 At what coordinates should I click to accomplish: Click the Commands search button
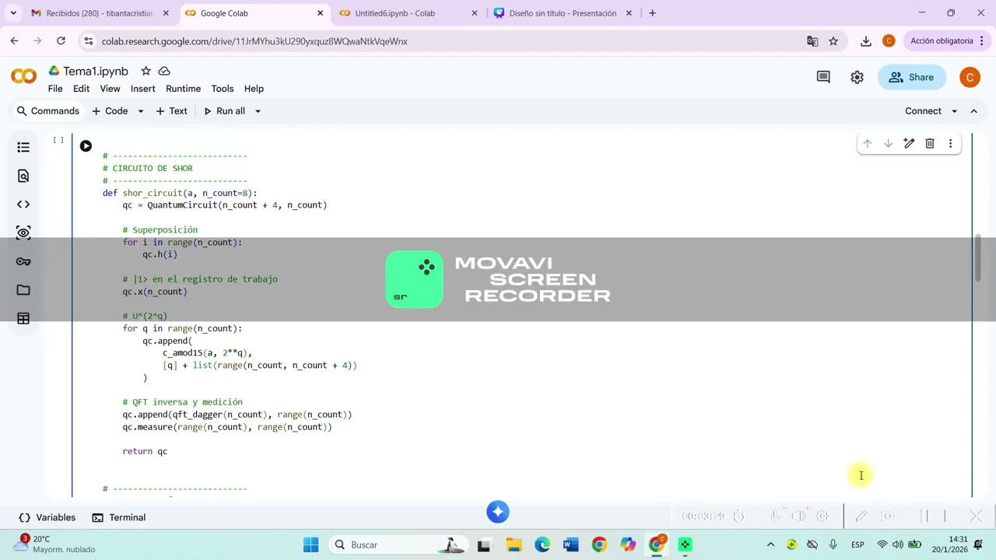tap(48, 111)
